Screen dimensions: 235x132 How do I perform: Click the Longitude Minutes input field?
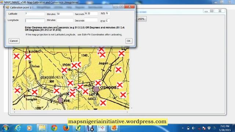[65, 20]
